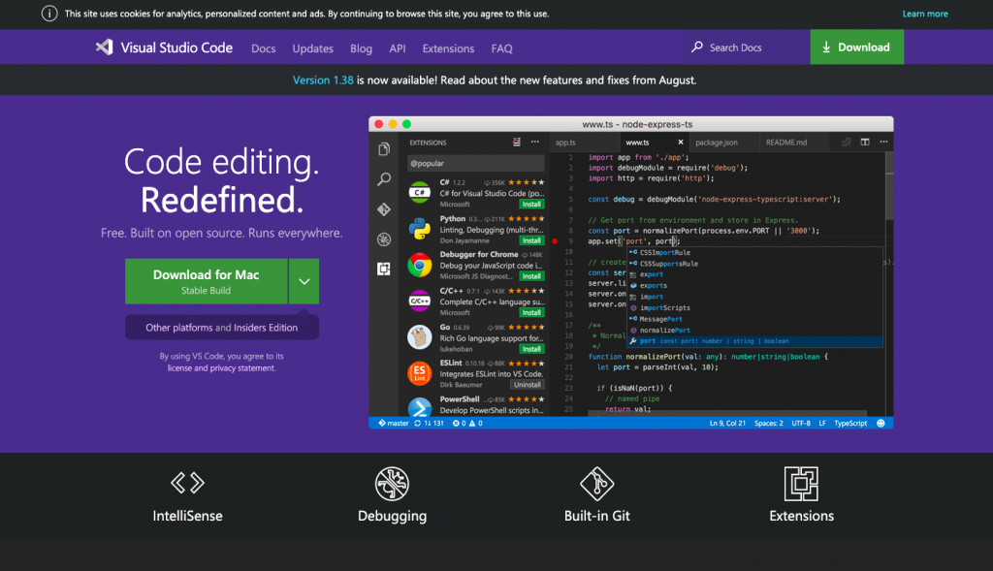Viewport: 993px width, 571px height.
Task: Click the @popular extensions search box
Action: pyautogui.click(x=475, y=163)
